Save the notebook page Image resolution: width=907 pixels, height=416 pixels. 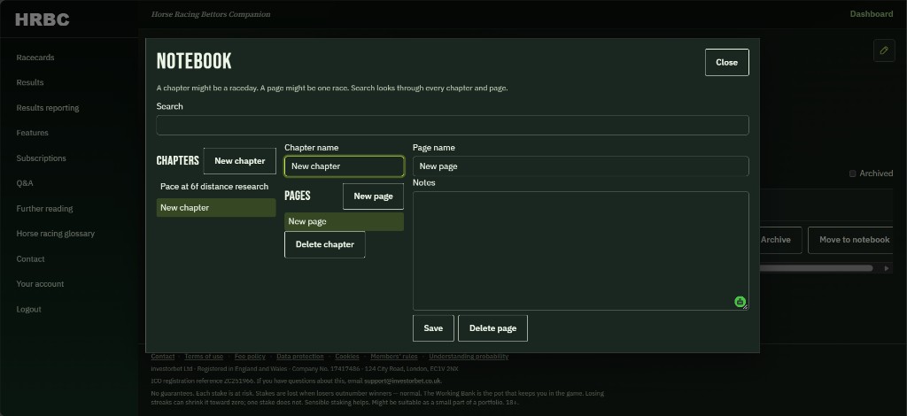pyautogui.click(x=433, y=328)
